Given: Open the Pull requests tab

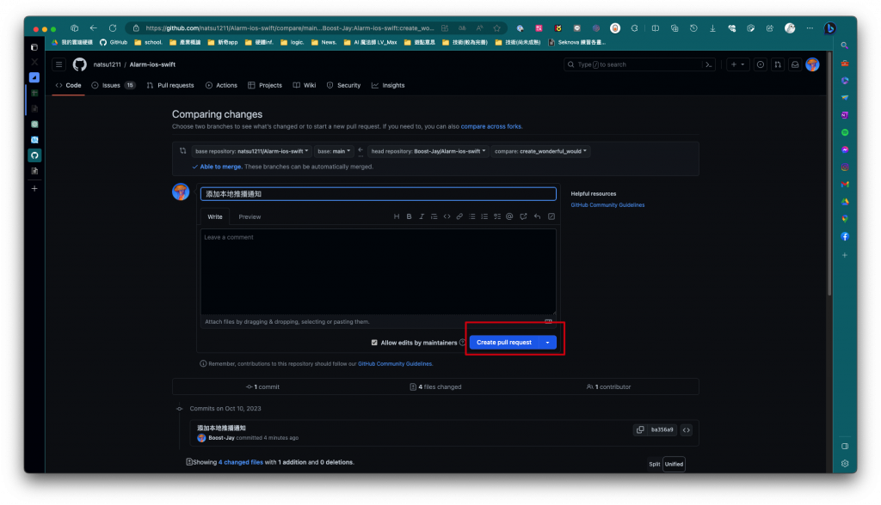Looking at the screenshot, I should 170,85.
